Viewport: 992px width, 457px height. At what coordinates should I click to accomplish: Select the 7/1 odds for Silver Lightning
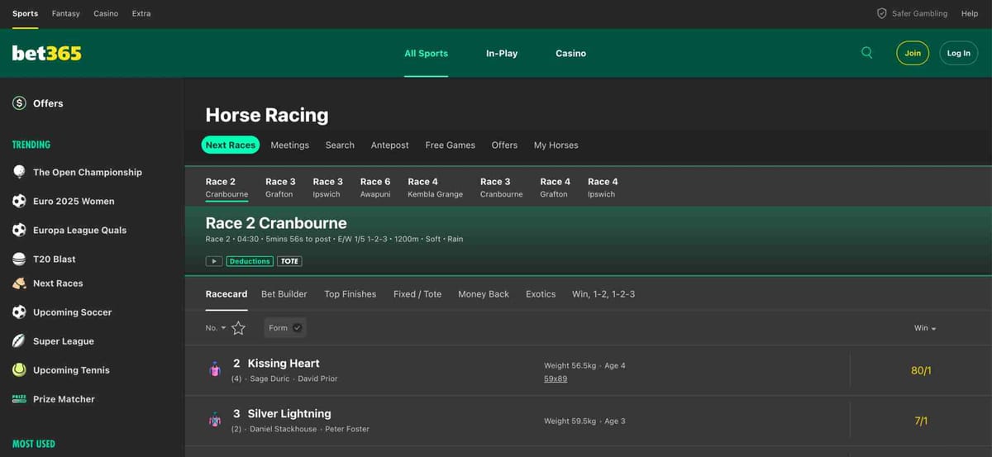[x=921, y=421]
